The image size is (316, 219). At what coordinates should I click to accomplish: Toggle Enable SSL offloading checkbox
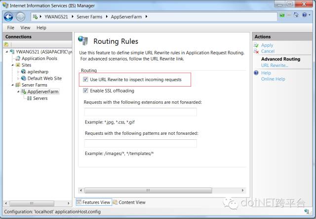pos(85,91)
